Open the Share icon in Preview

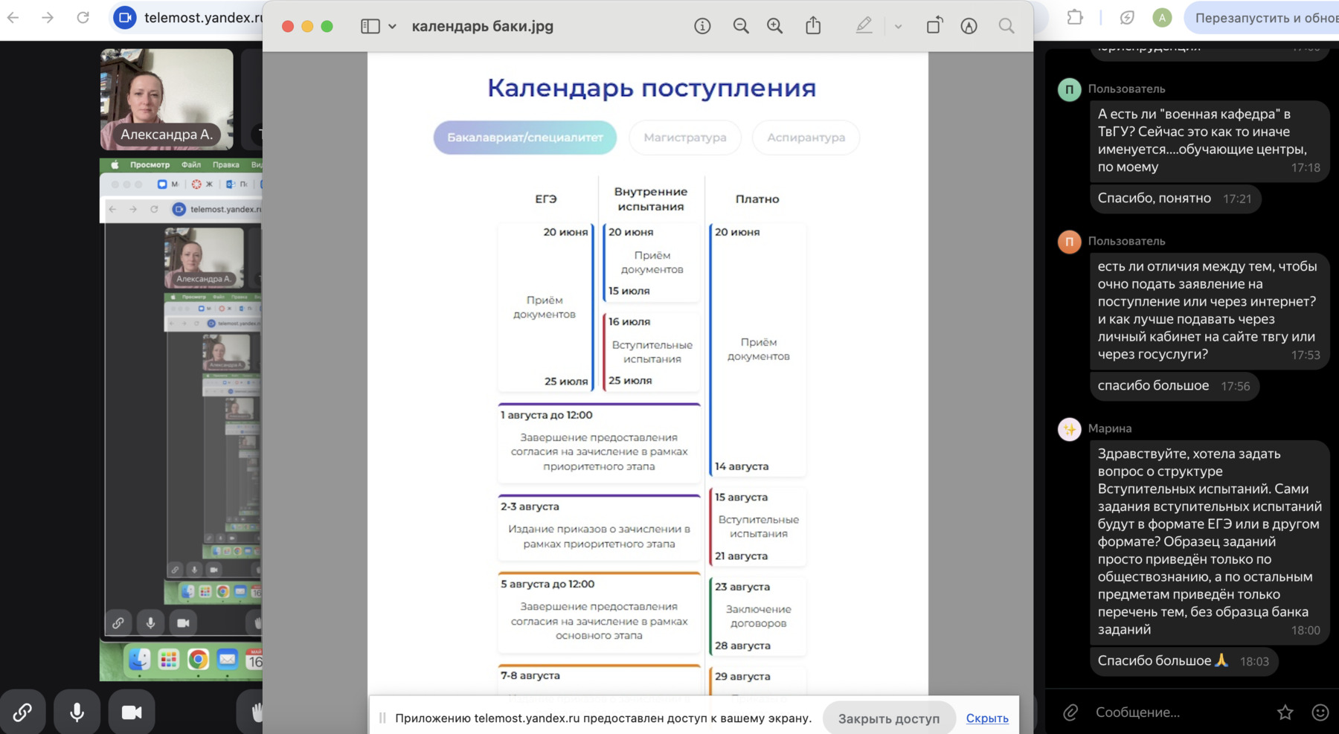(x=813, y=26)
